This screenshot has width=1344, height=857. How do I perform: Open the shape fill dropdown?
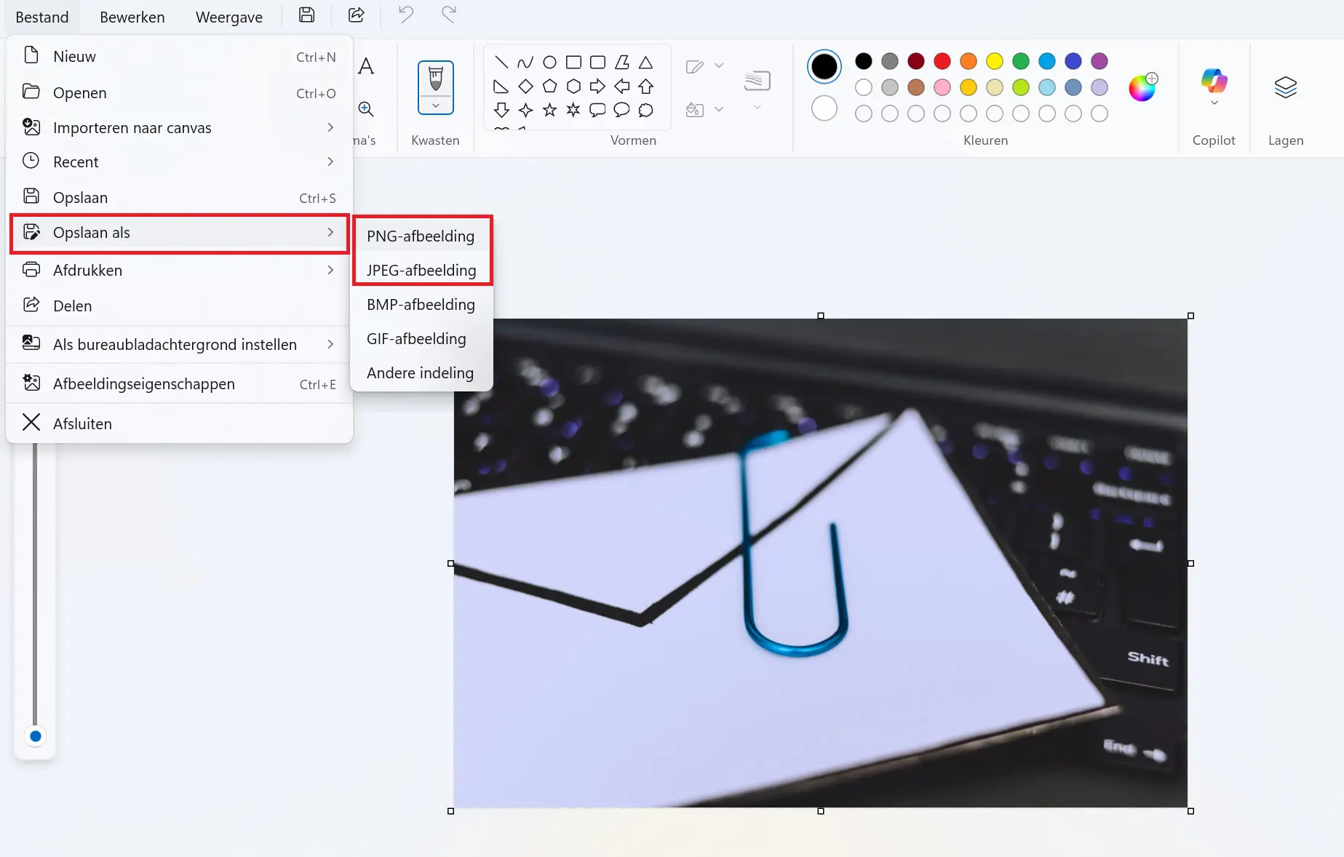pos(704,110)
